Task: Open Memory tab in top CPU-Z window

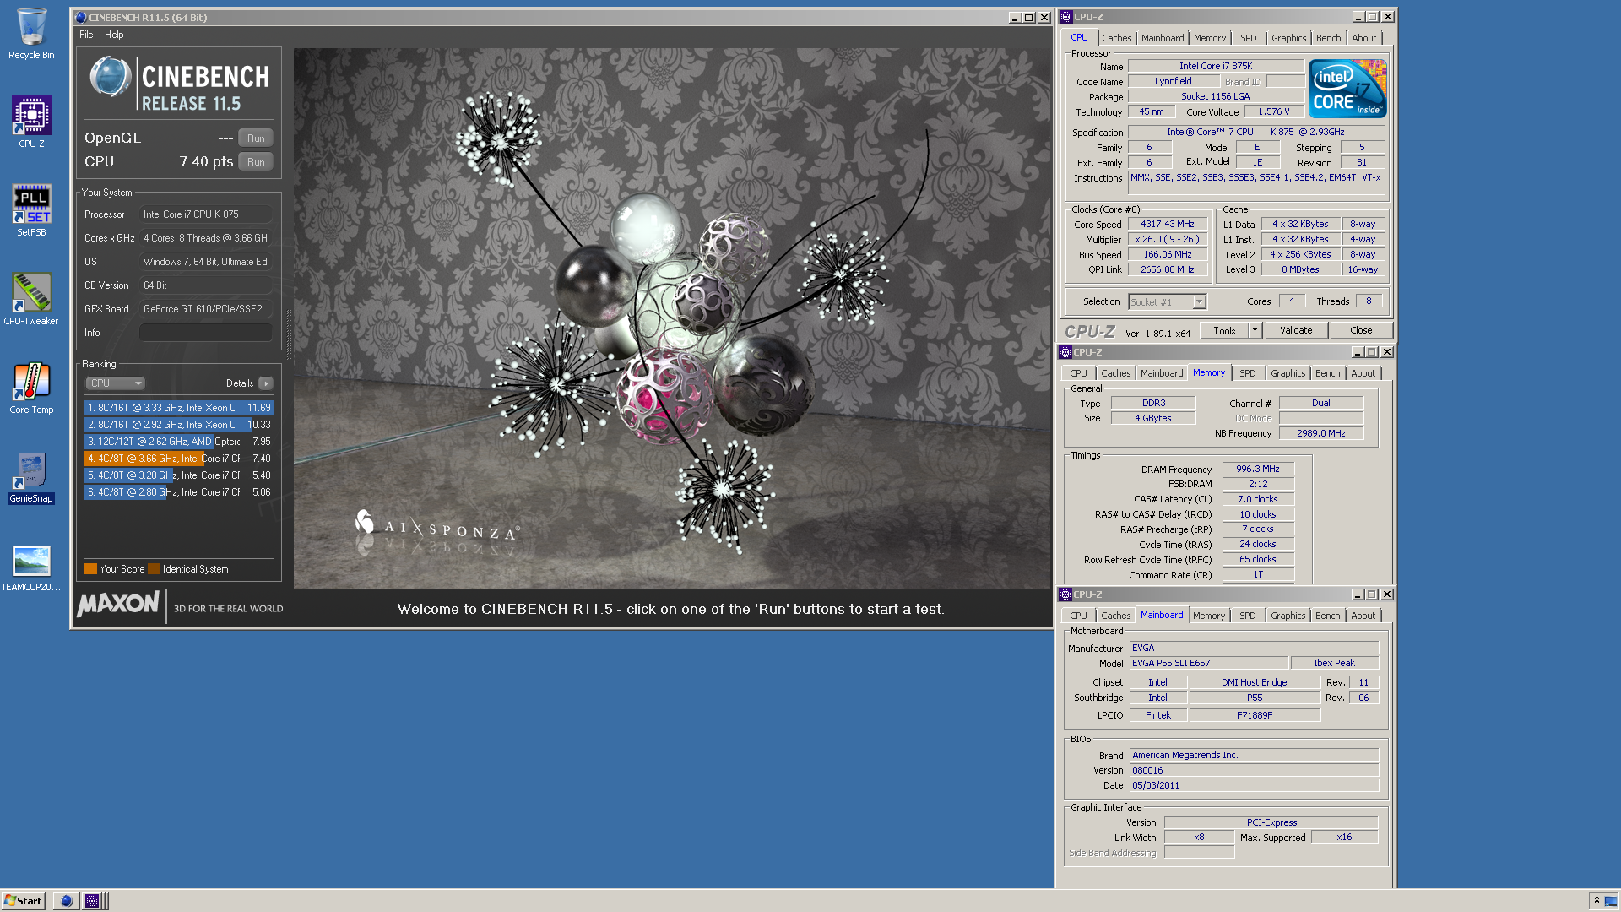Action: (x=1210, y=38)
